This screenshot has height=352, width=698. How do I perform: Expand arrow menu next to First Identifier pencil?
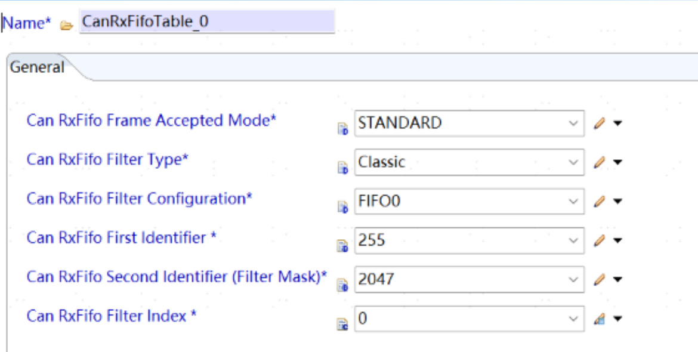click(x=617, y=241)
